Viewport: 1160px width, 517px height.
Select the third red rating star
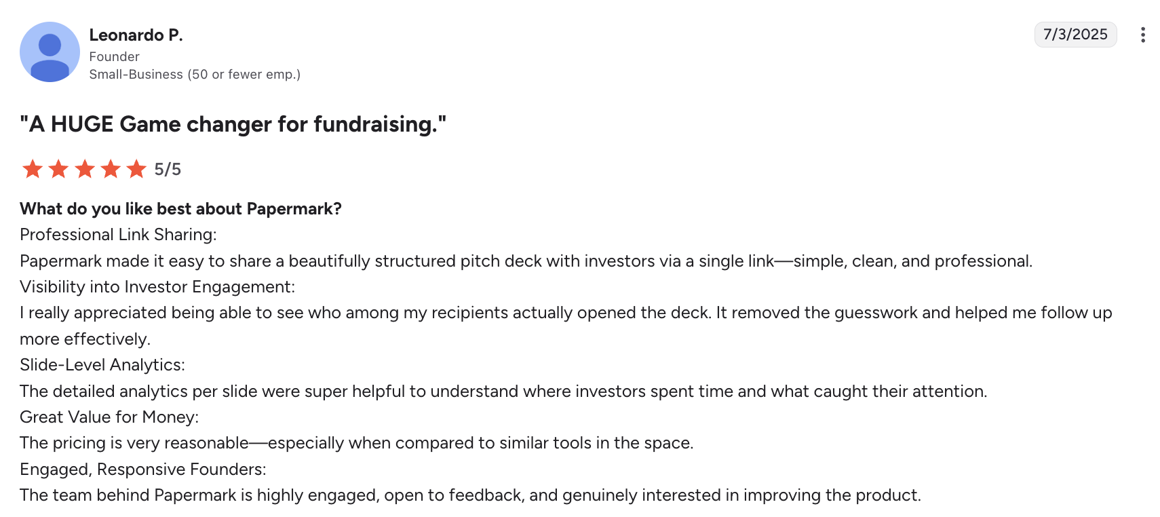pos(85,169)
